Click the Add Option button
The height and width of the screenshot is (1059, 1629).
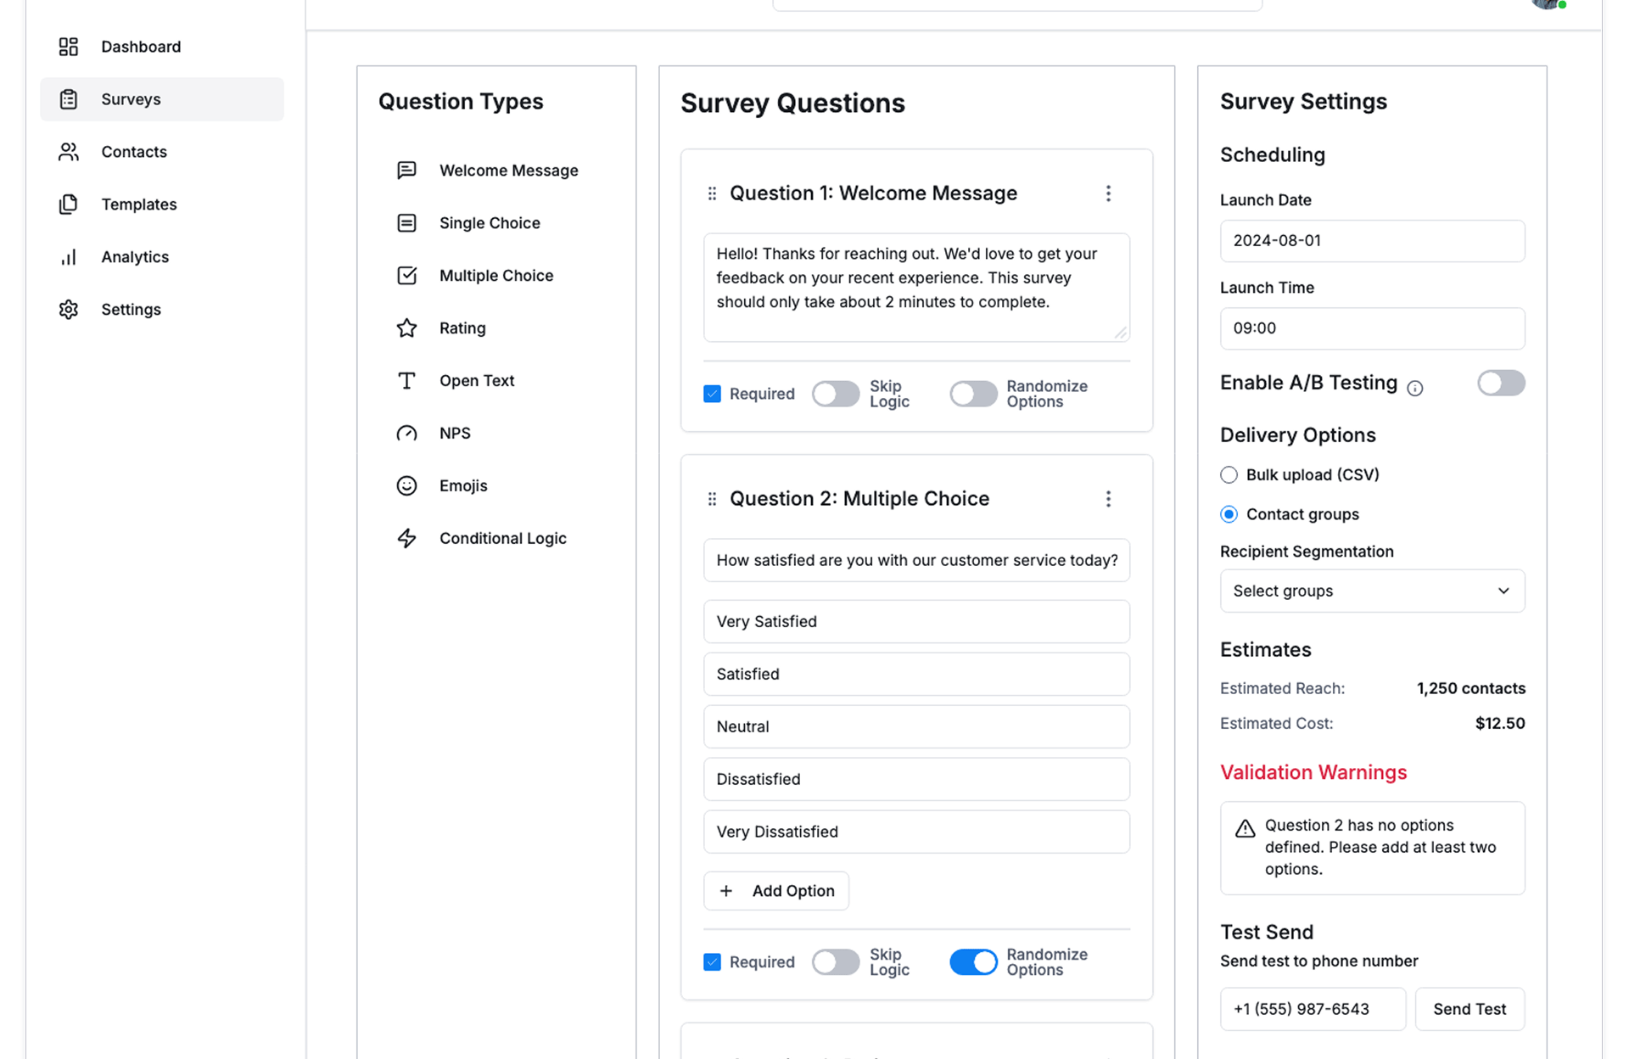776,891
